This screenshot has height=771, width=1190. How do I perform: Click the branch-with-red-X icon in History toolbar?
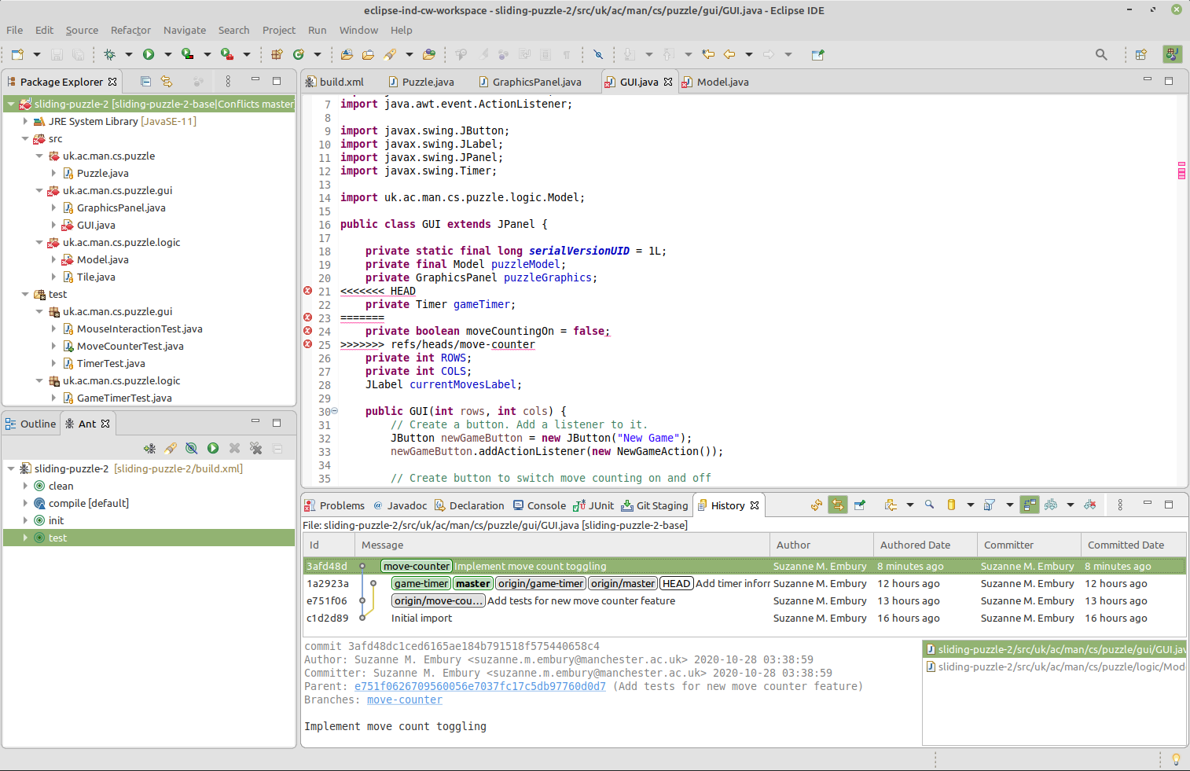pos(1090,505)
